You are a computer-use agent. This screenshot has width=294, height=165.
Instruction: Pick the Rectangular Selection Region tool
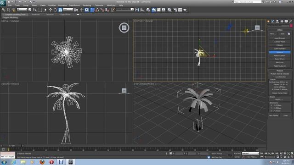coord(40,10)
